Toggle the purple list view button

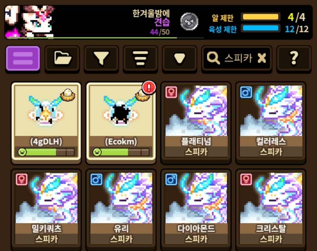click(x=23, y=59)
